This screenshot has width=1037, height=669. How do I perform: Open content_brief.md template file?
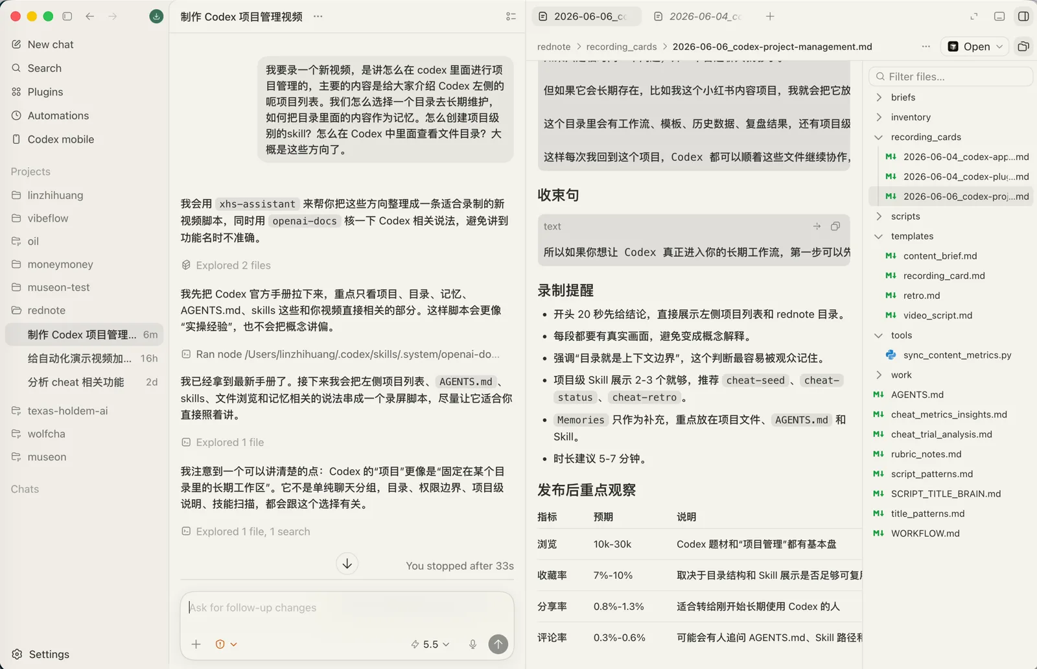click(x=950, y=256)
